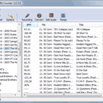The width and height of the screenshot is (103, 103).
Task: Select file '16. 50 Cent - Realest Killers'
Action: tap(56, 85)
